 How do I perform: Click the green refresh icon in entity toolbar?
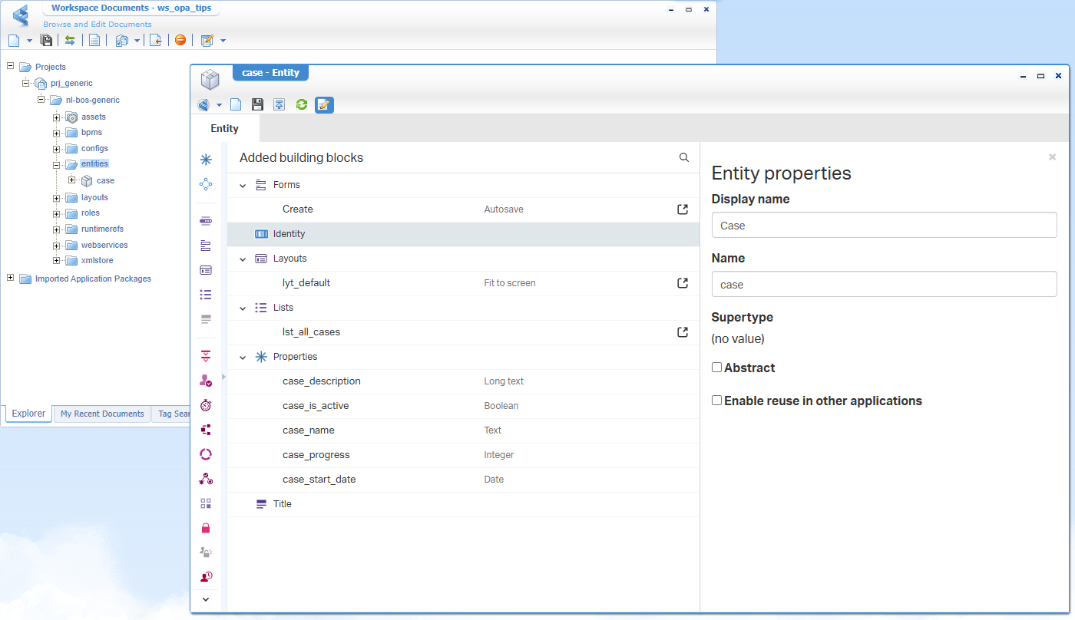pyautogui.click(x=301, y=104)
